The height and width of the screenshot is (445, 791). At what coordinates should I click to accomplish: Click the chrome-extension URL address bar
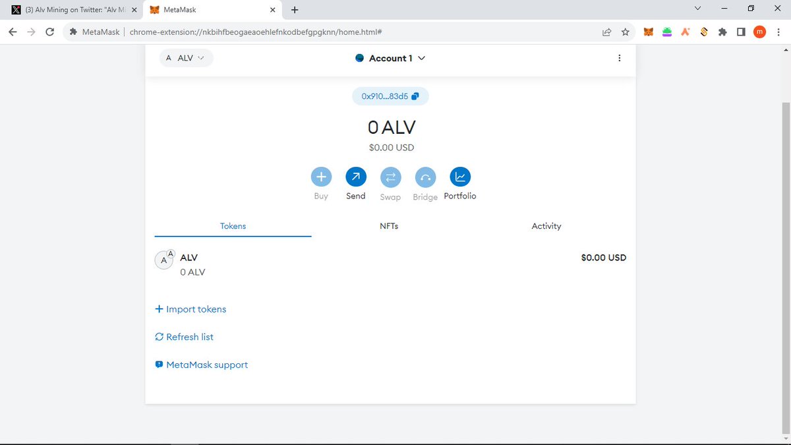click(256, 32)
